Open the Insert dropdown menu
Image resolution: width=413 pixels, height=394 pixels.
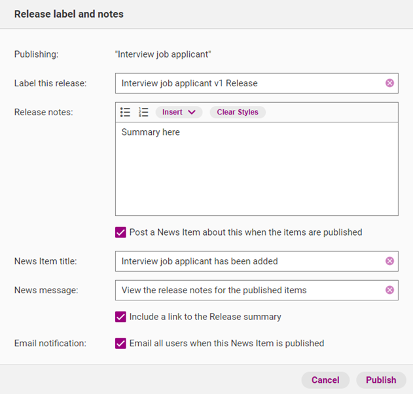click(179, 112)
